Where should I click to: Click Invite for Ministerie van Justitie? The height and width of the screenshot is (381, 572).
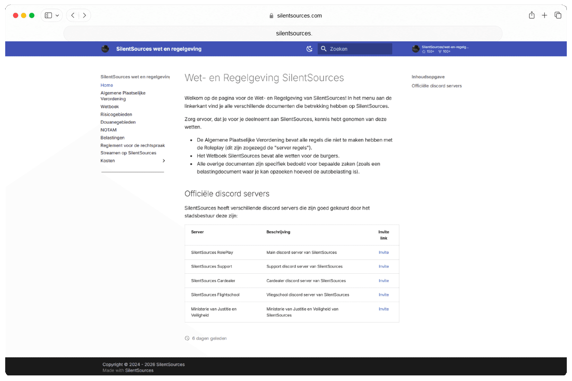(x=384, y=309)
